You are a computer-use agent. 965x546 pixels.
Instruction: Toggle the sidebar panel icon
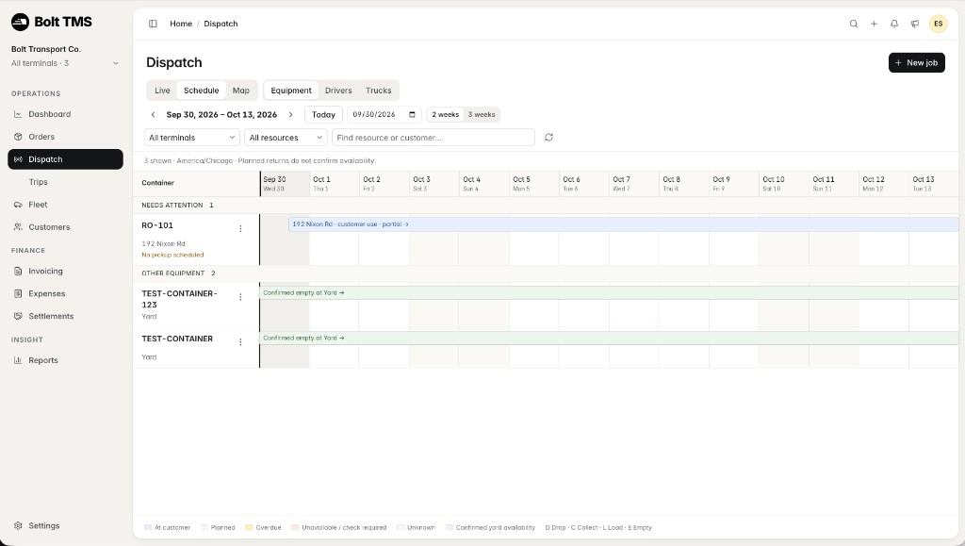(153, 24)
